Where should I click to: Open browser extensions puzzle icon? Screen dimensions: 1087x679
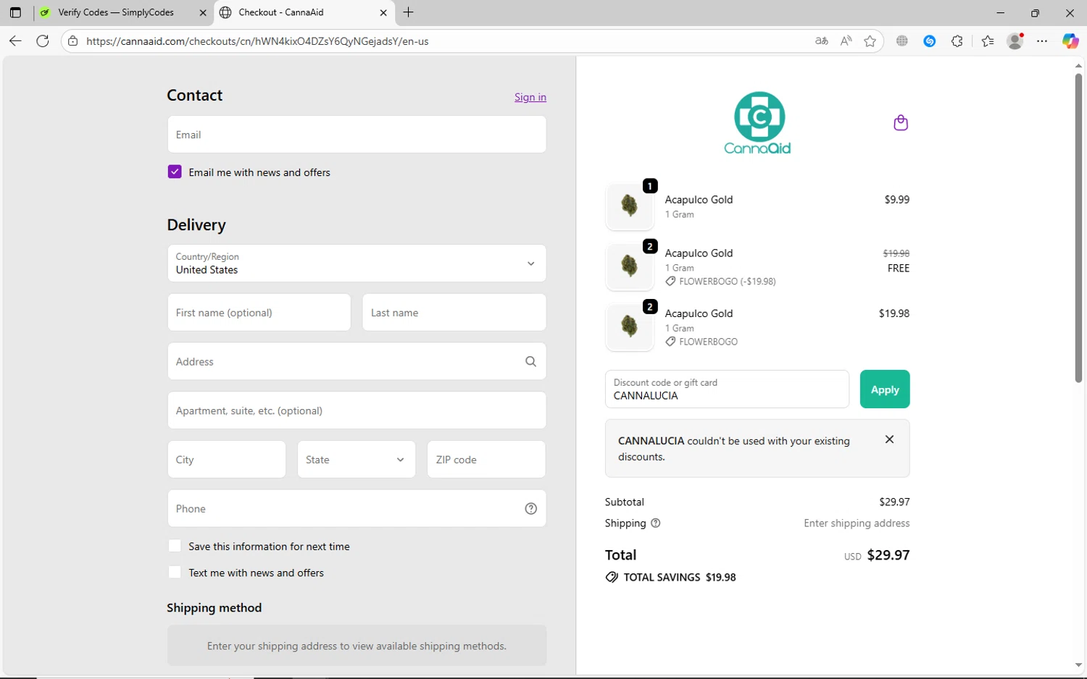coord(957,41)
